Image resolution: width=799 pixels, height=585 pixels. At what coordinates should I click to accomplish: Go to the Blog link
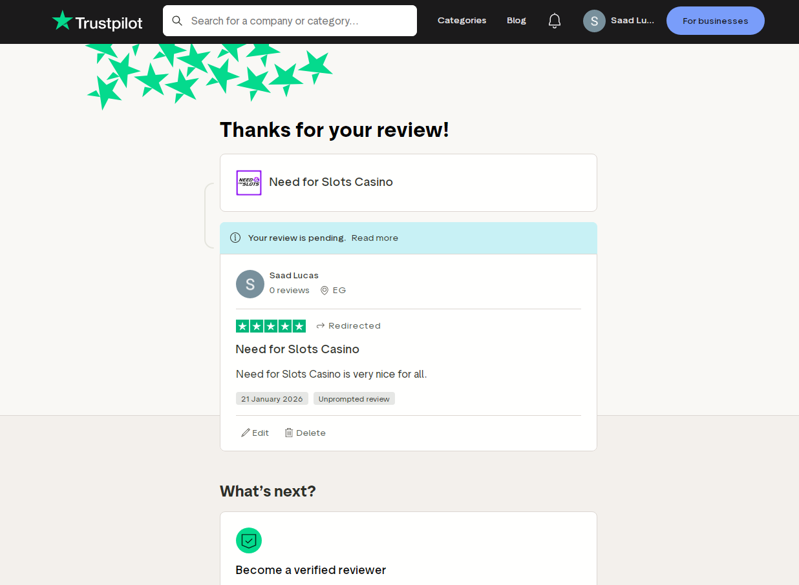pos(517,21)
